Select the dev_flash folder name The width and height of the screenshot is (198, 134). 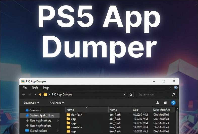[x=77, y=115]
